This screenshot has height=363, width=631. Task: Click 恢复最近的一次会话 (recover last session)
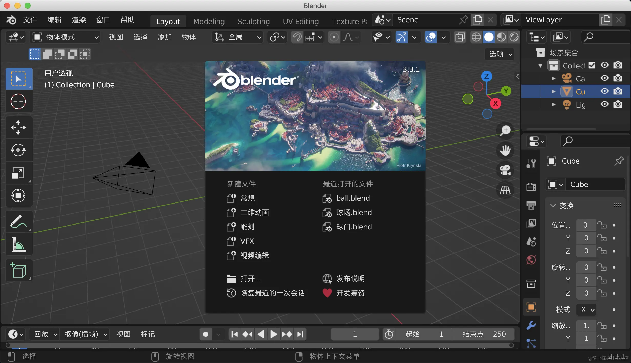click(x=272, y=293)
